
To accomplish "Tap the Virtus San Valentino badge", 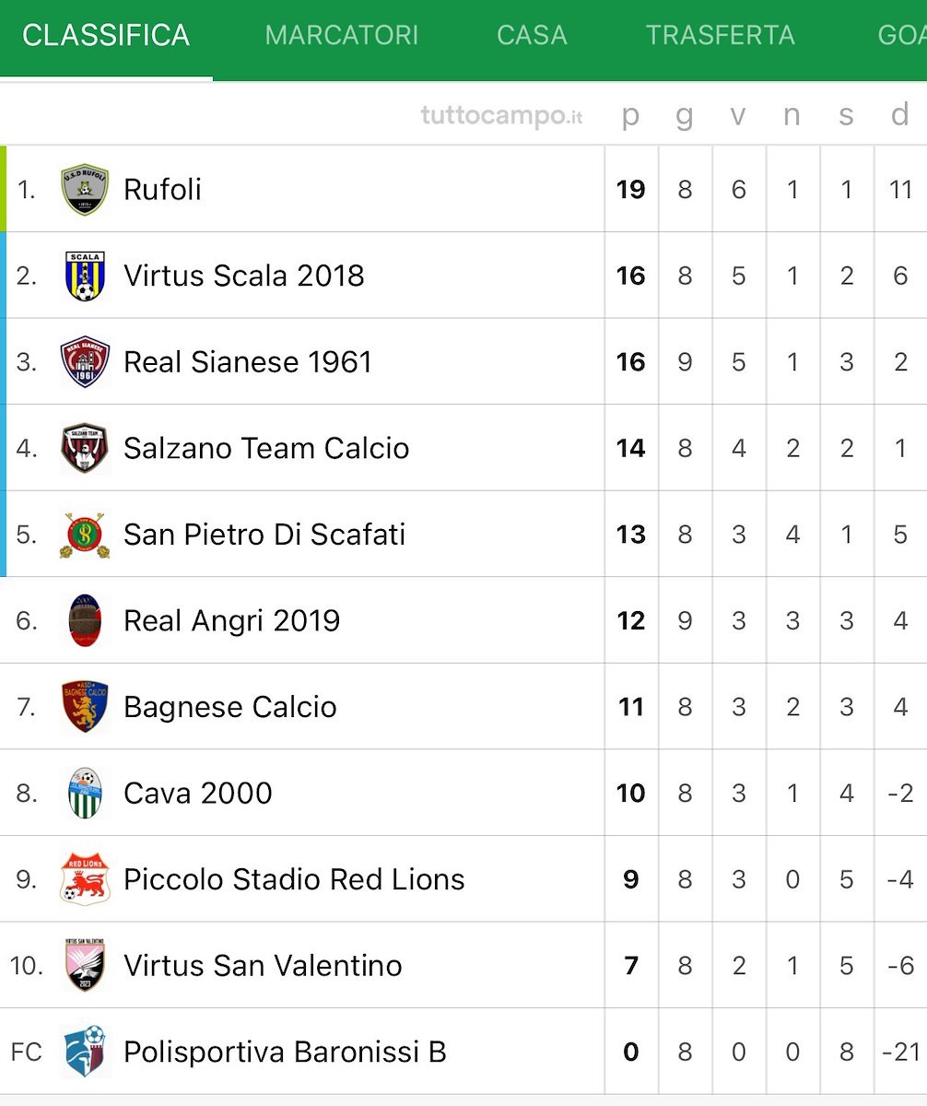I will 85,965.
